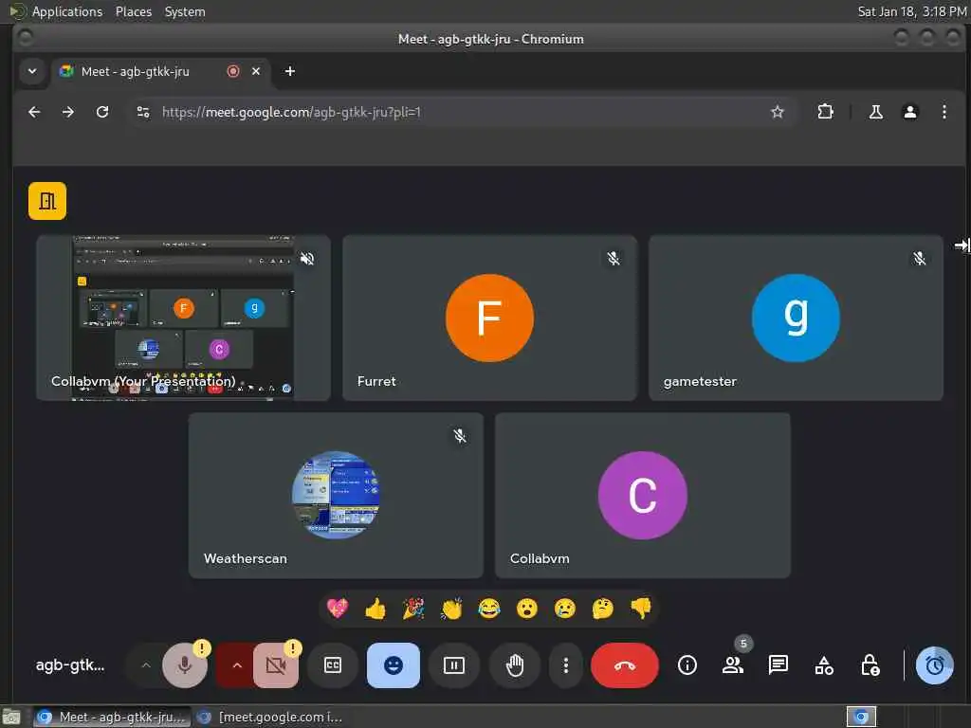The image size is (971, 728).
Task: Send the laughing face reaction
Action: pyautogui.click(x=489, y=609)
